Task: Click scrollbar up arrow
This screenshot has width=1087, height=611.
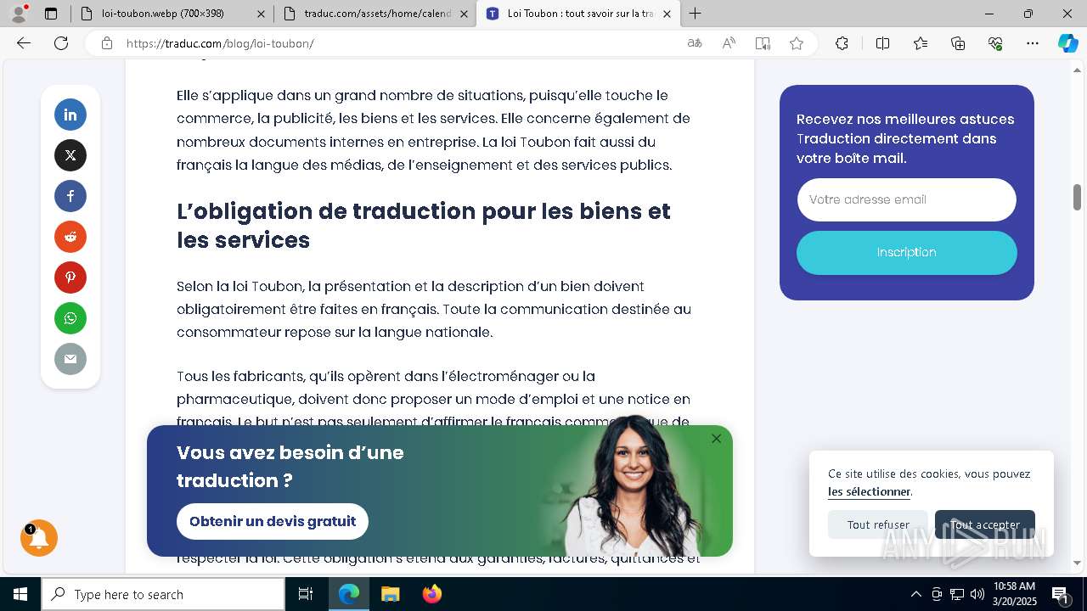Action: (1077, 70)
